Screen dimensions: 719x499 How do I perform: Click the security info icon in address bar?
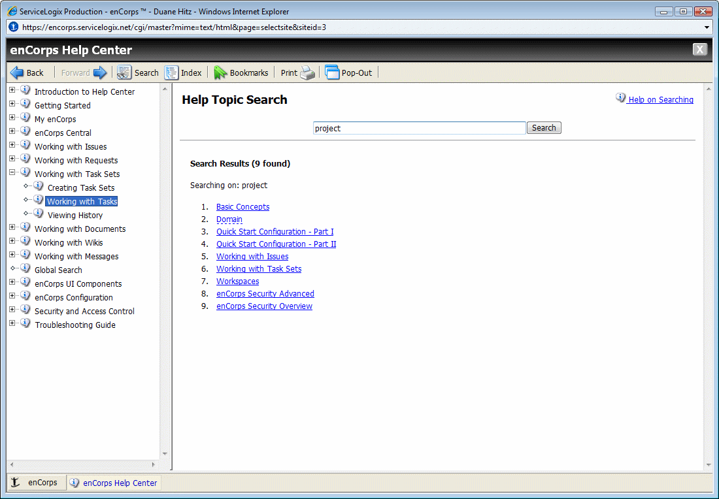click(14, 27)
